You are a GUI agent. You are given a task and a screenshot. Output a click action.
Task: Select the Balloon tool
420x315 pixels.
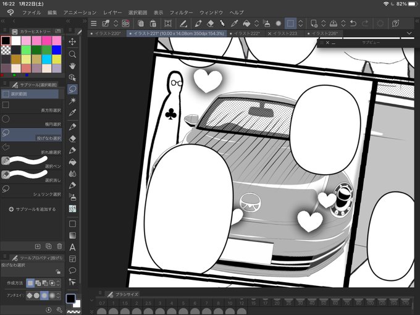pyautogui.click(x=72, y=270)
